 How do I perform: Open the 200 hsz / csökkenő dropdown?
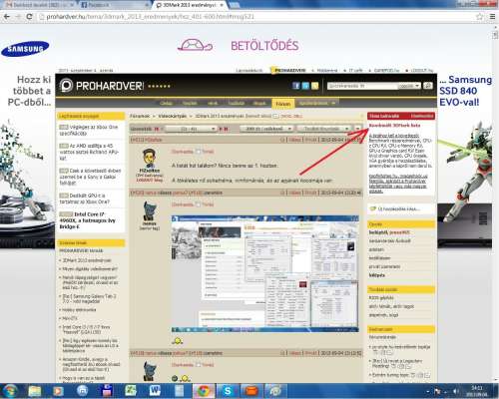(x=266, y=129)
